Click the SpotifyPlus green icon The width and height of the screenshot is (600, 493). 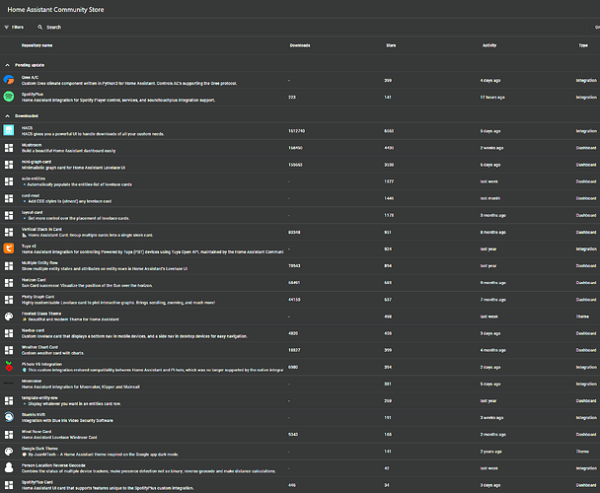9,96
